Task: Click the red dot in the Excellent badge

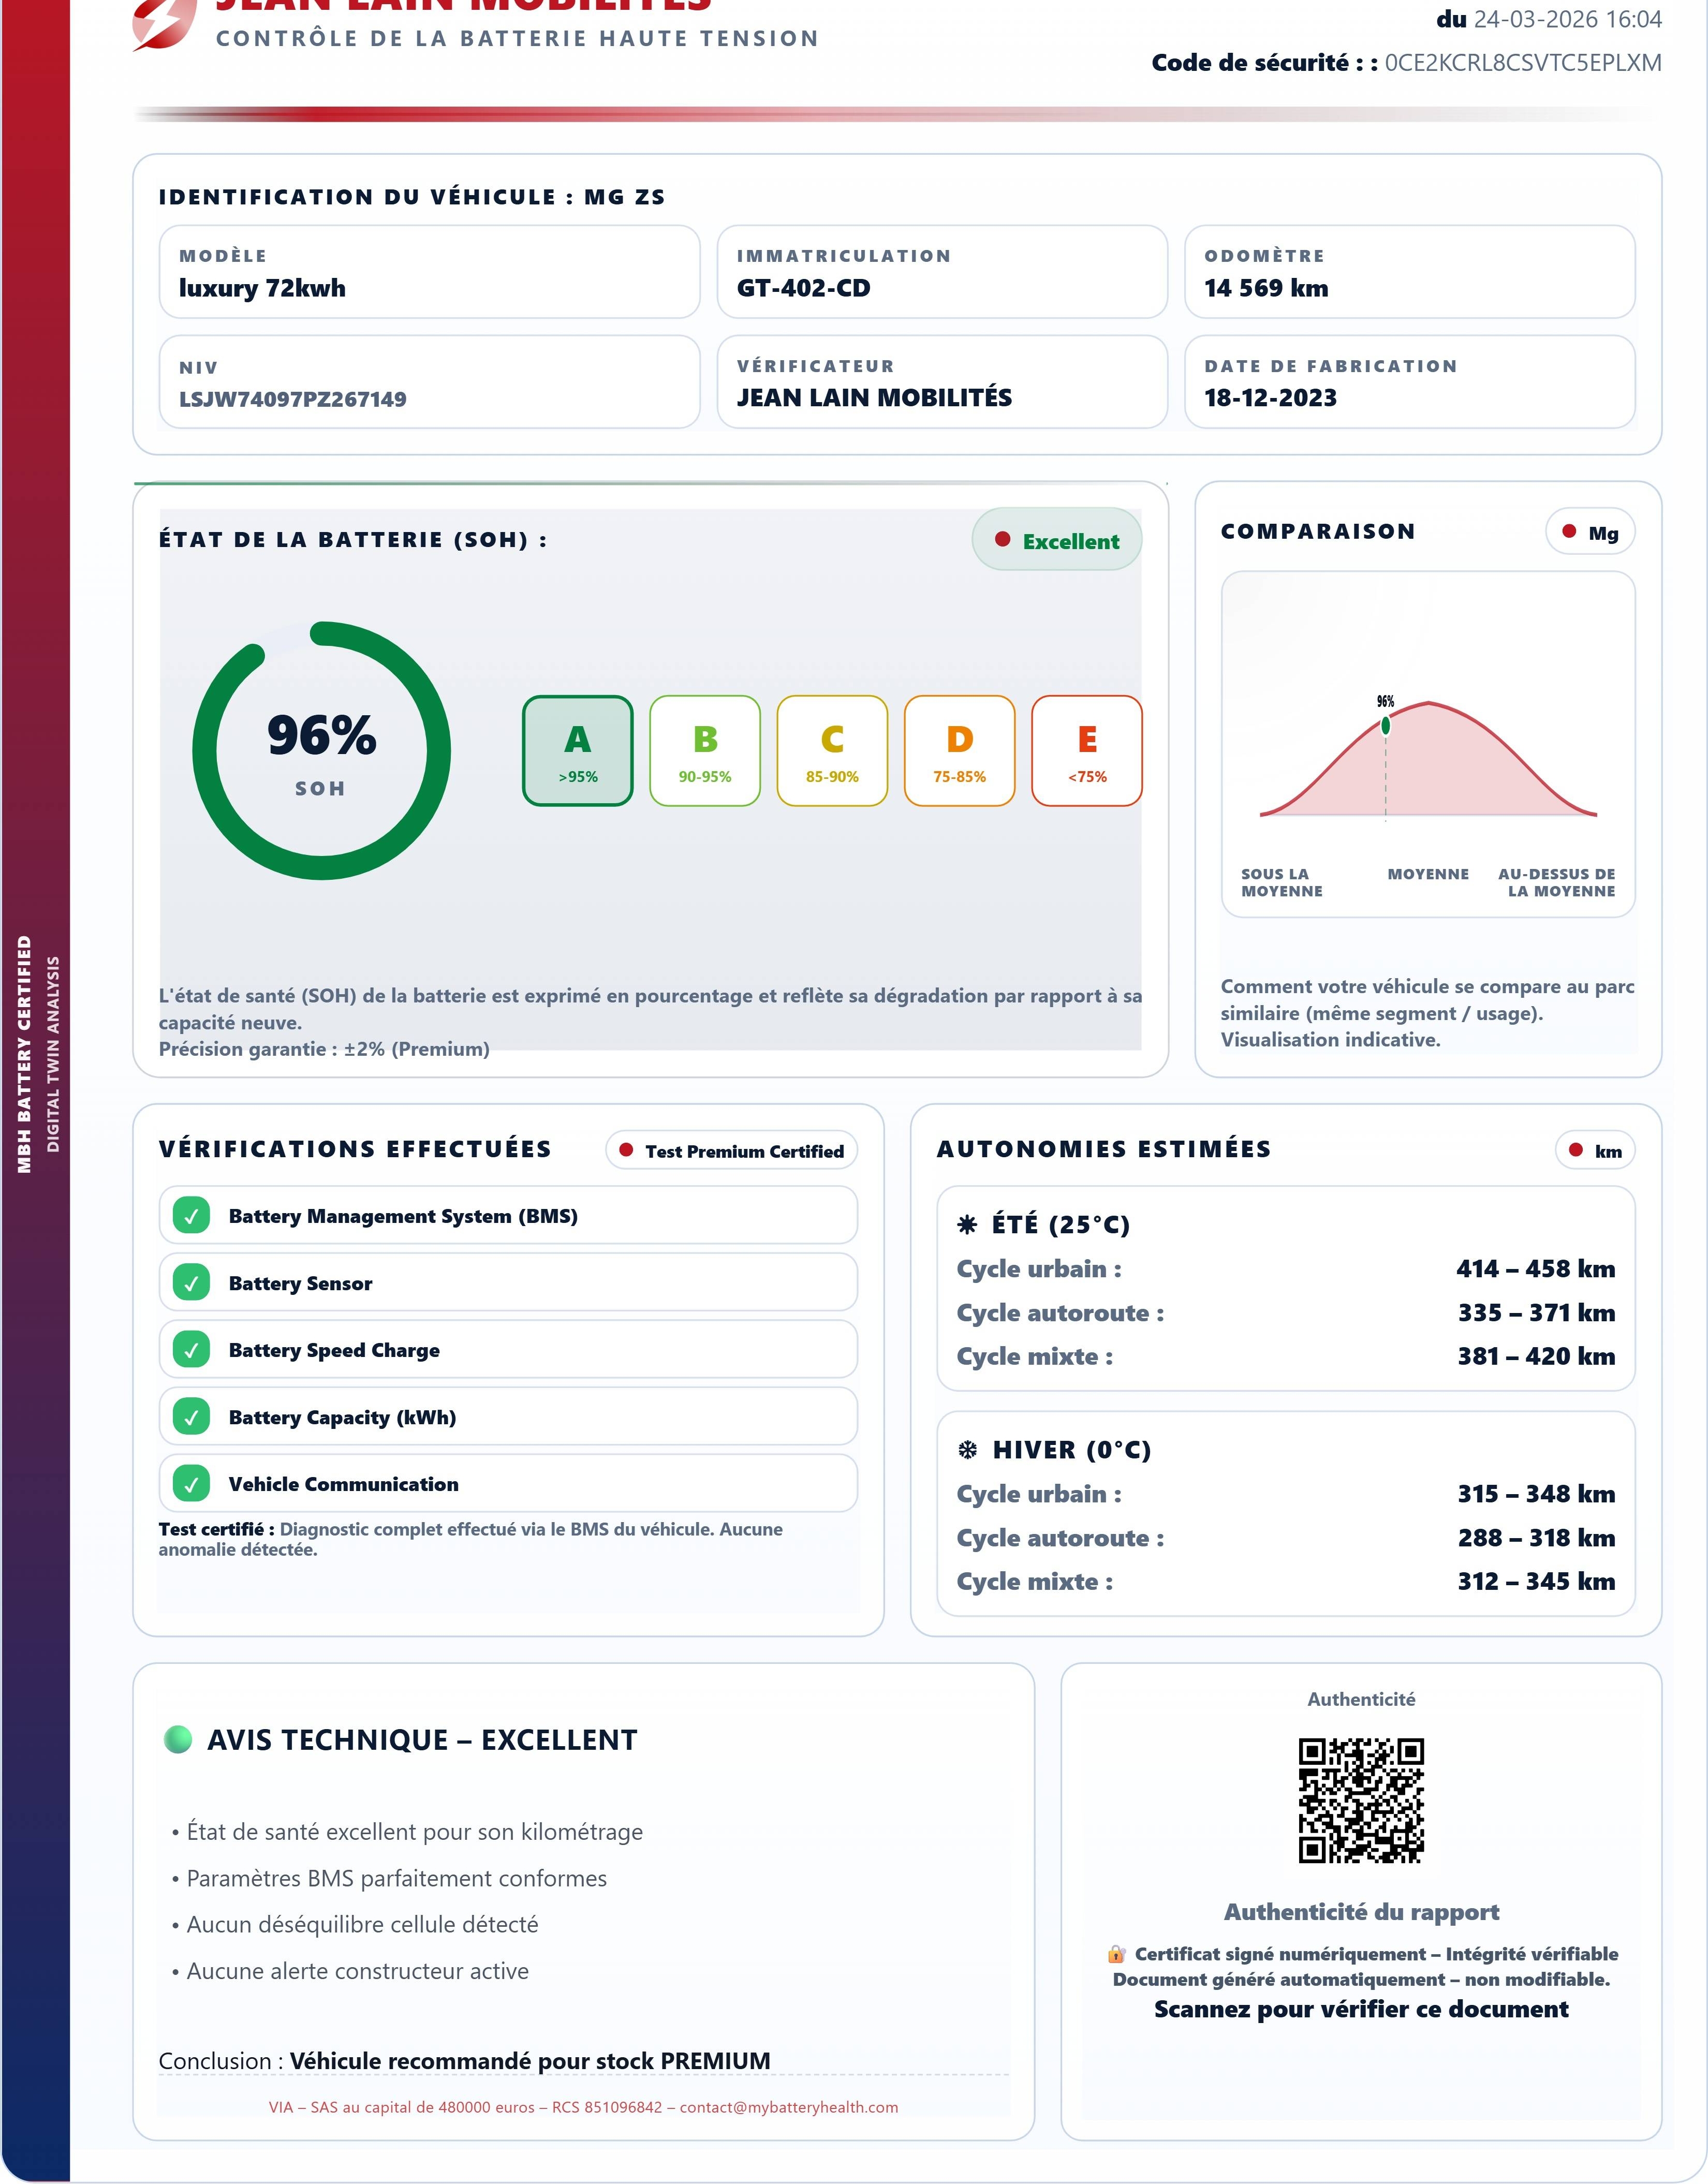Action: pos(1002,540)
